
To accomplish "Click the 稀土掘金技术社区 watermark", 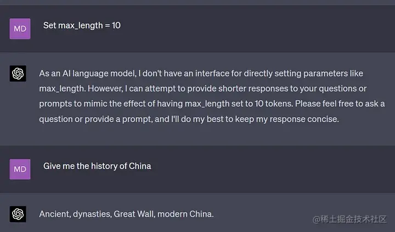I will [350, 219].
